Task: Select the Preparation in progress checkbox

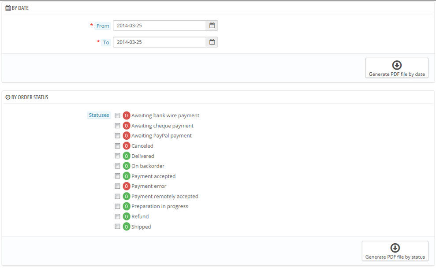Action: point(118,206)
